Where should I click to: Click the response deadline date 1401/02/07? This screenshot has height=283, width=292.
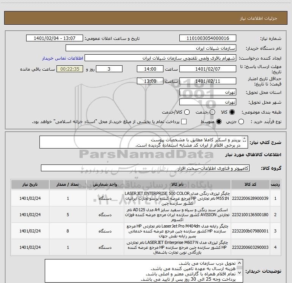pos(208,69)
